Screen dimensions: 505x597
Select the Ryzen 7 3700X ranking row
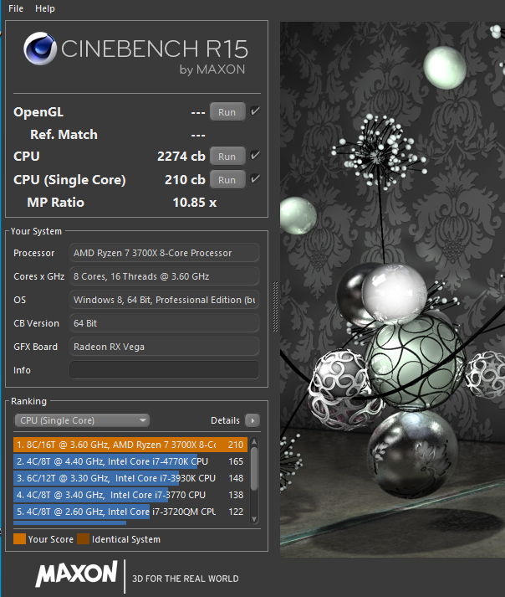coord(130,445)
